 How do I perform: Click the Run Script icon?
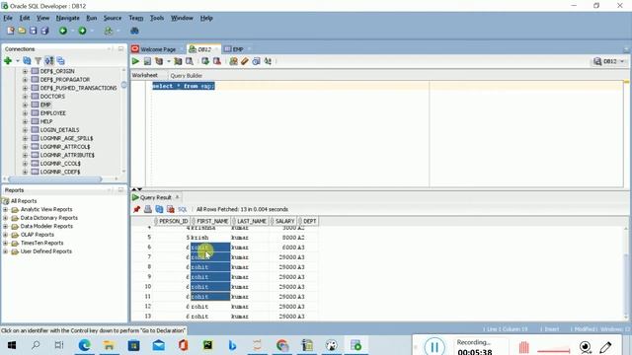tap(147, 61)
